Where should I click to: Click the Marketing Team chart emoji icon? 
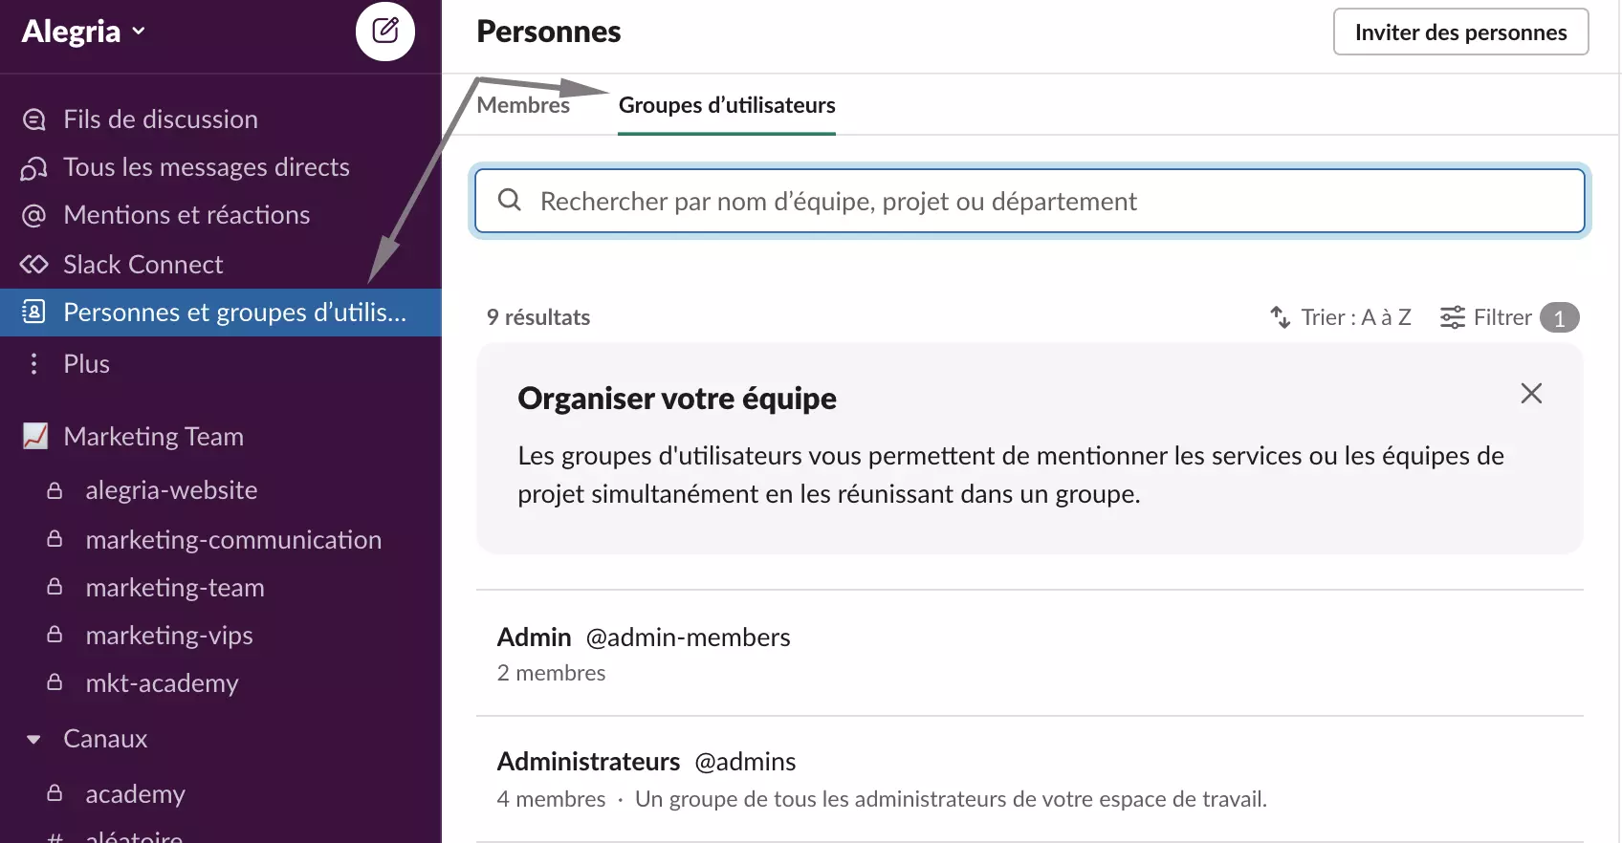35,436
